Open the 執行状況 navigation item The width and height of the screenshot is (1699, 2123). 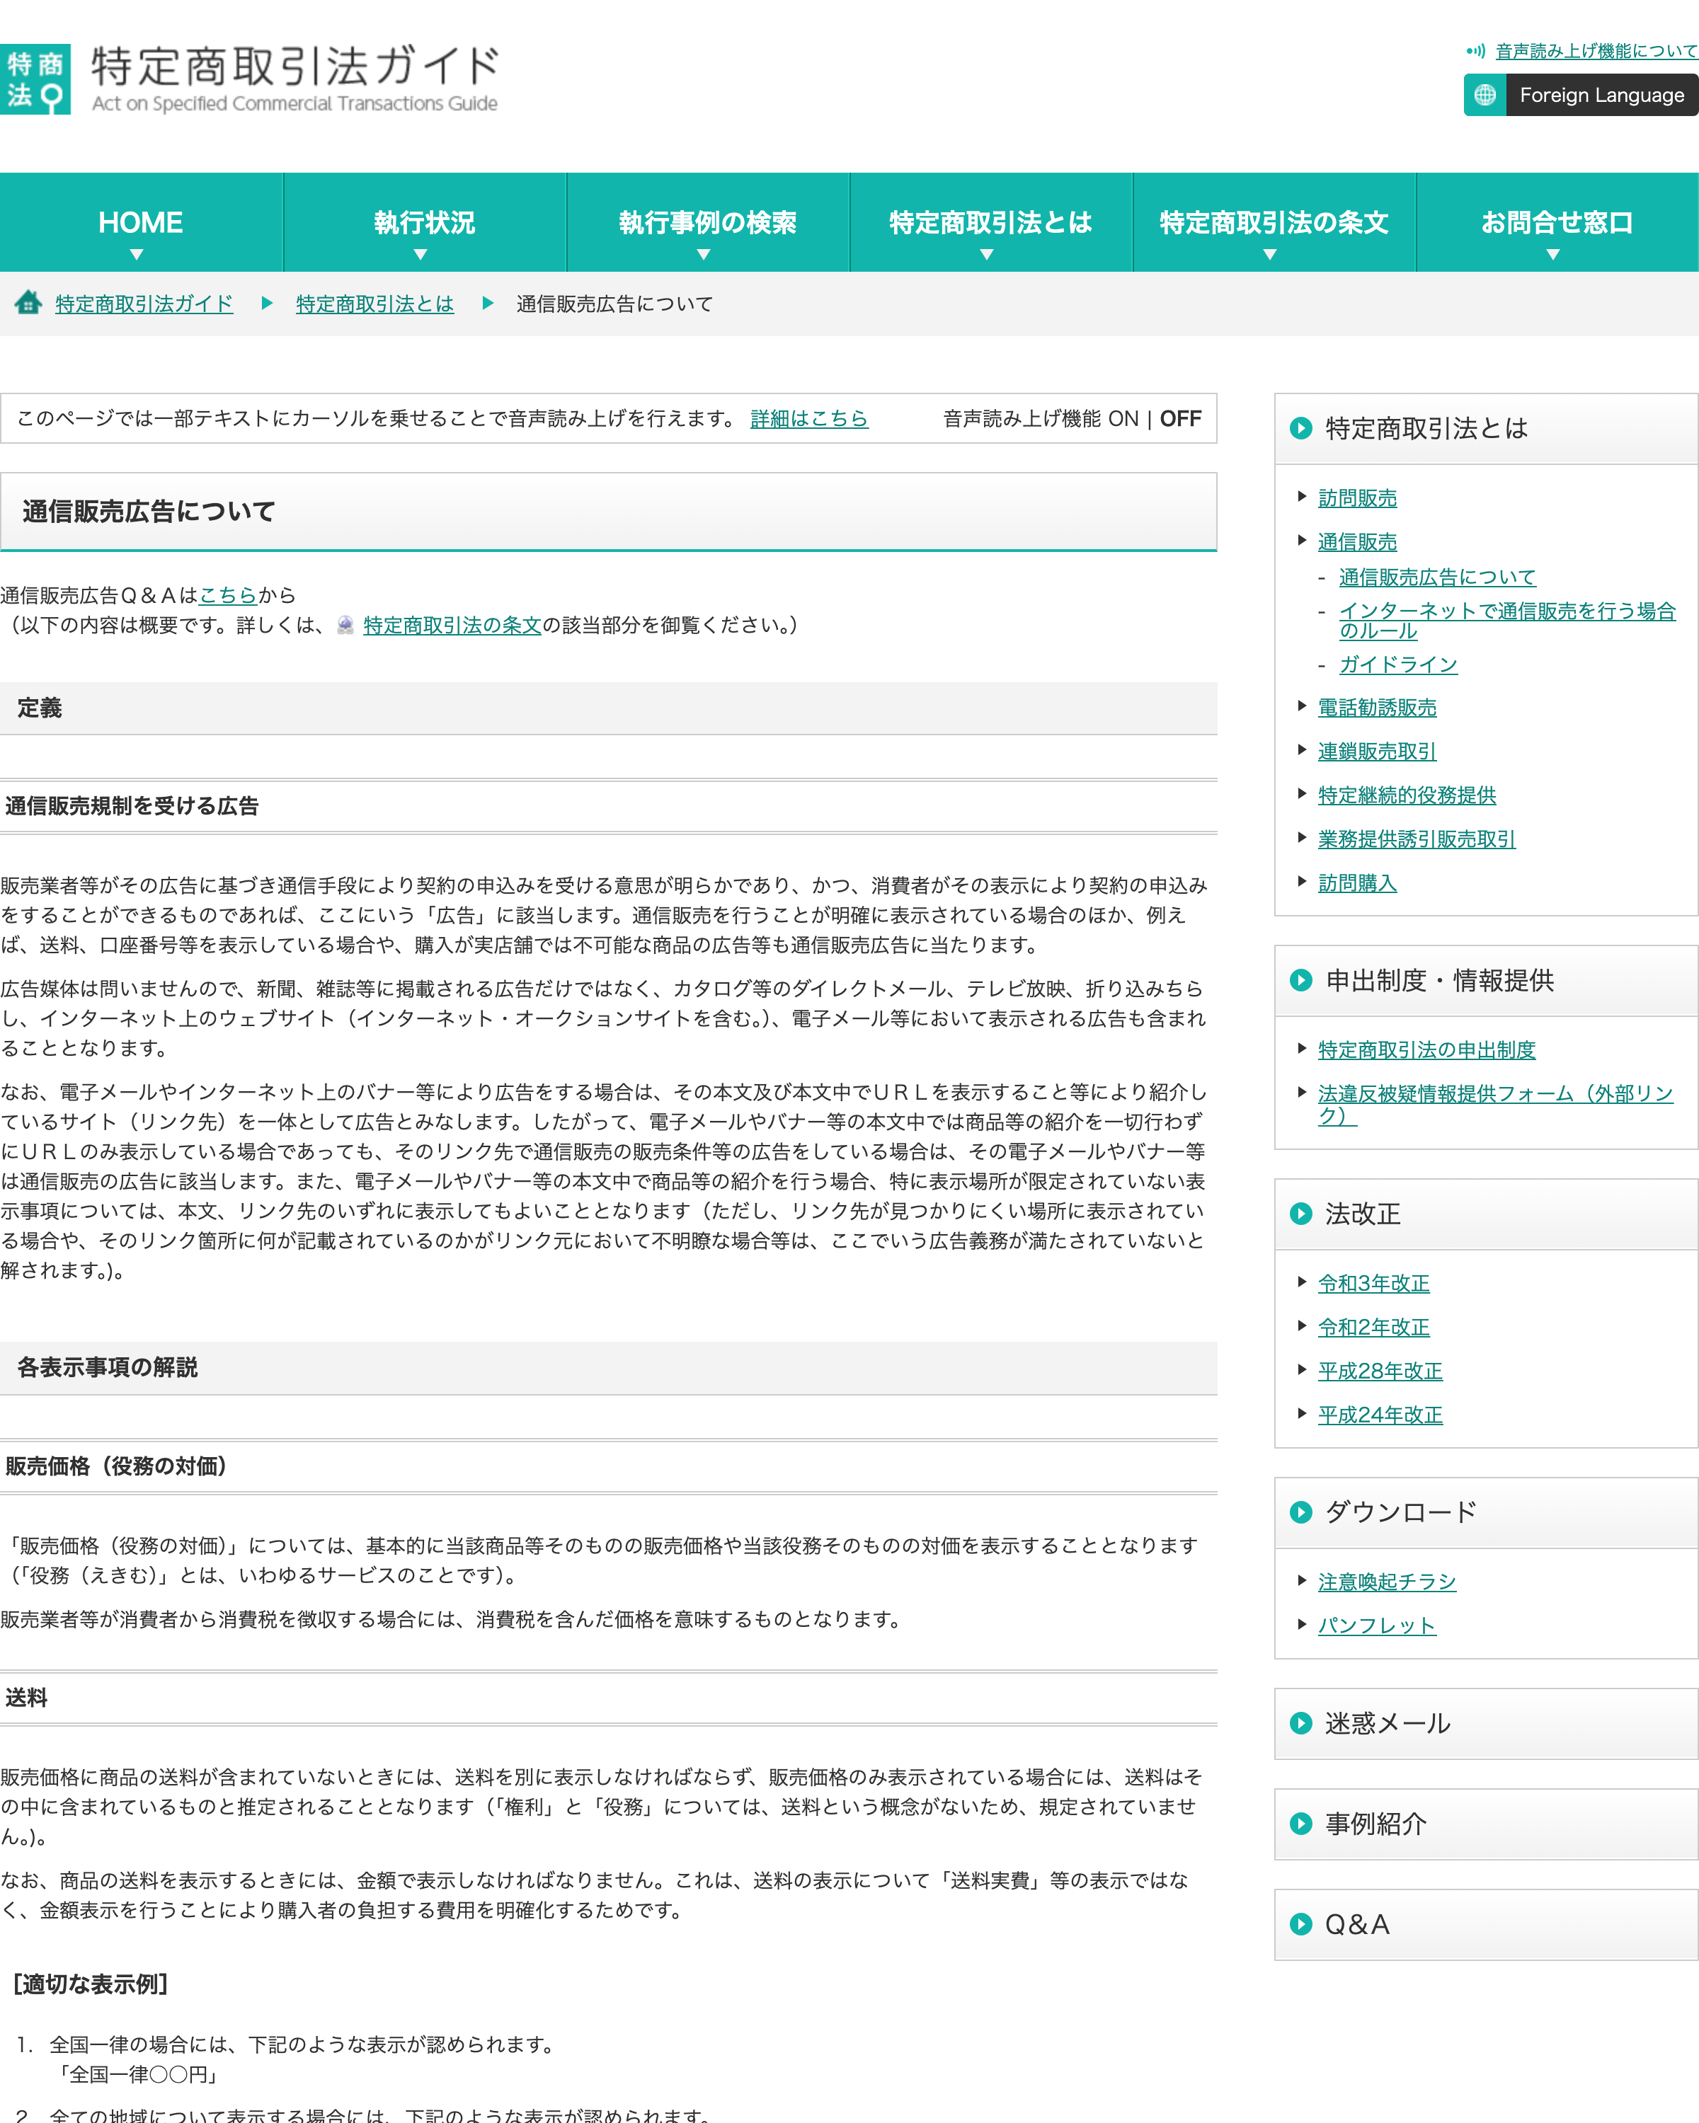425,222
